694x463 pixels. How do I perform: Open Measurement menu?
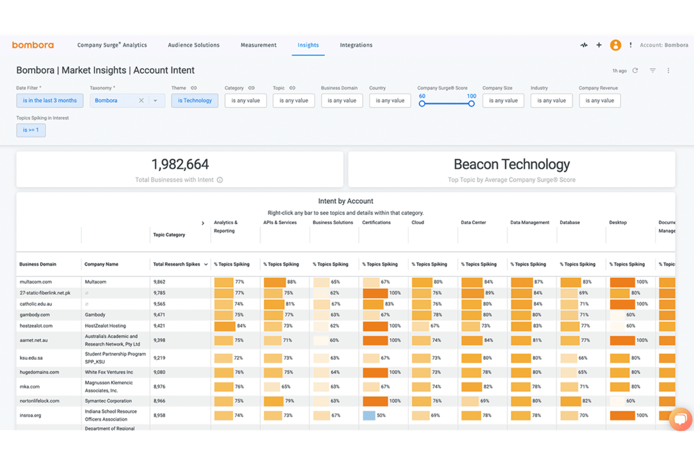pyautogui.click(x=258, y=45)
